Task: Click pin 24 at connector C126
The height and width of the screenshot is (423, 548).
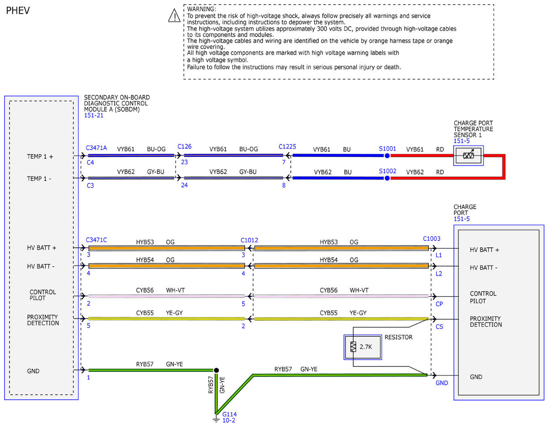Action: (x=184, y=185)
